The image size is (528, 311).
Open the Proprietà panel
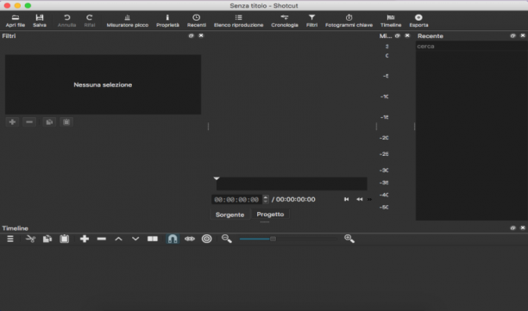[167, 21]
